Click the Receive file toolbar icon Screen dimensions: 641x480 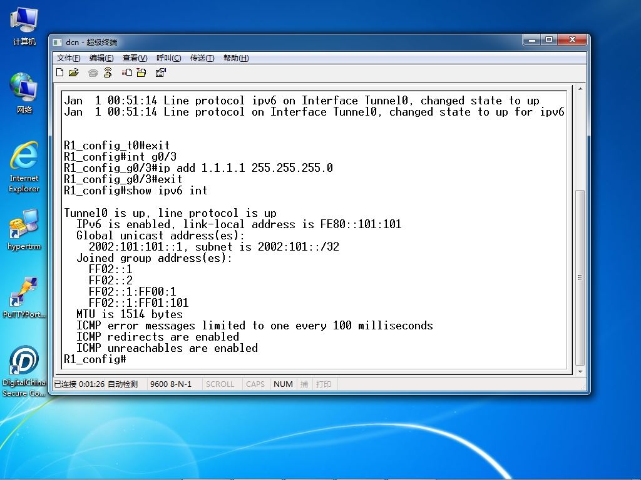pyautogui.click(x=141, y=72)
